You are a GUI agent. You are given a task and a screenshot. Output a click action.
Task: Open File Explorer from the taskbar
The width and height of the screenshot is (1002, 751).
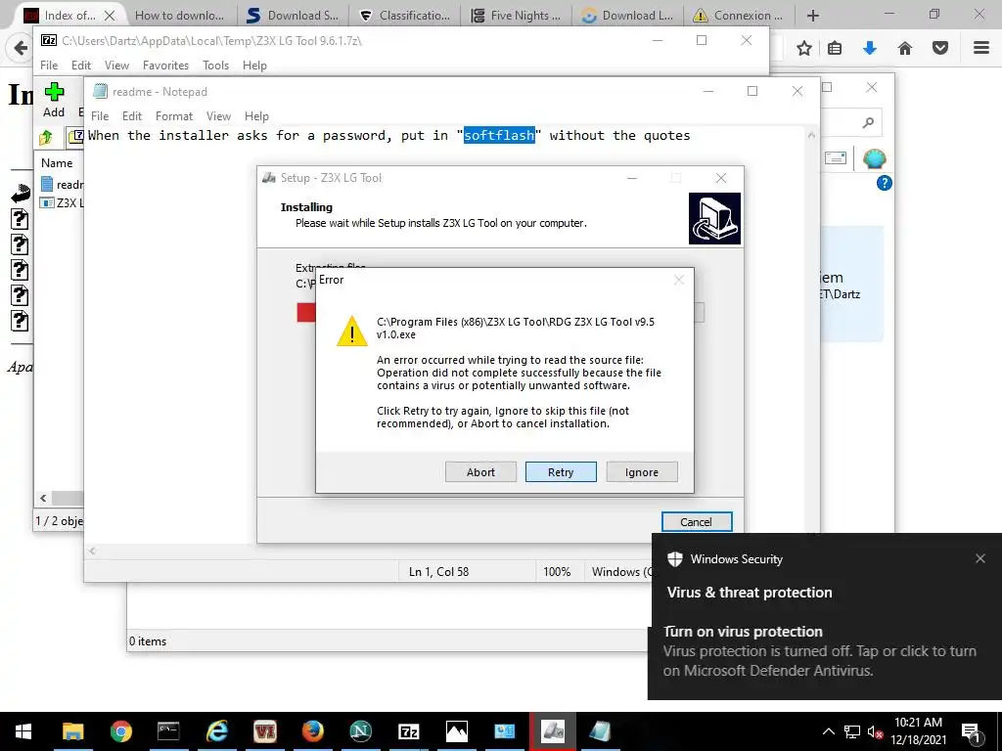[72, 731]
